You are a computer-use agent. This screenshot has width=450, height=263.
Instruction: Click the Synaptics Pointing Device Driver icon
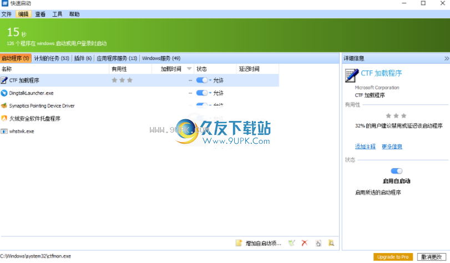(4, 105)
